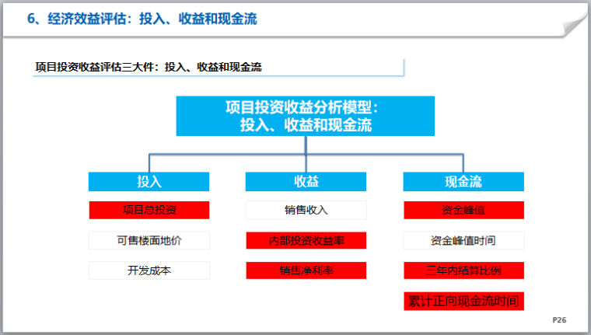
Task: Click the red 销售净利率 box
Action: pyautogui.click(x=306, y=270)
